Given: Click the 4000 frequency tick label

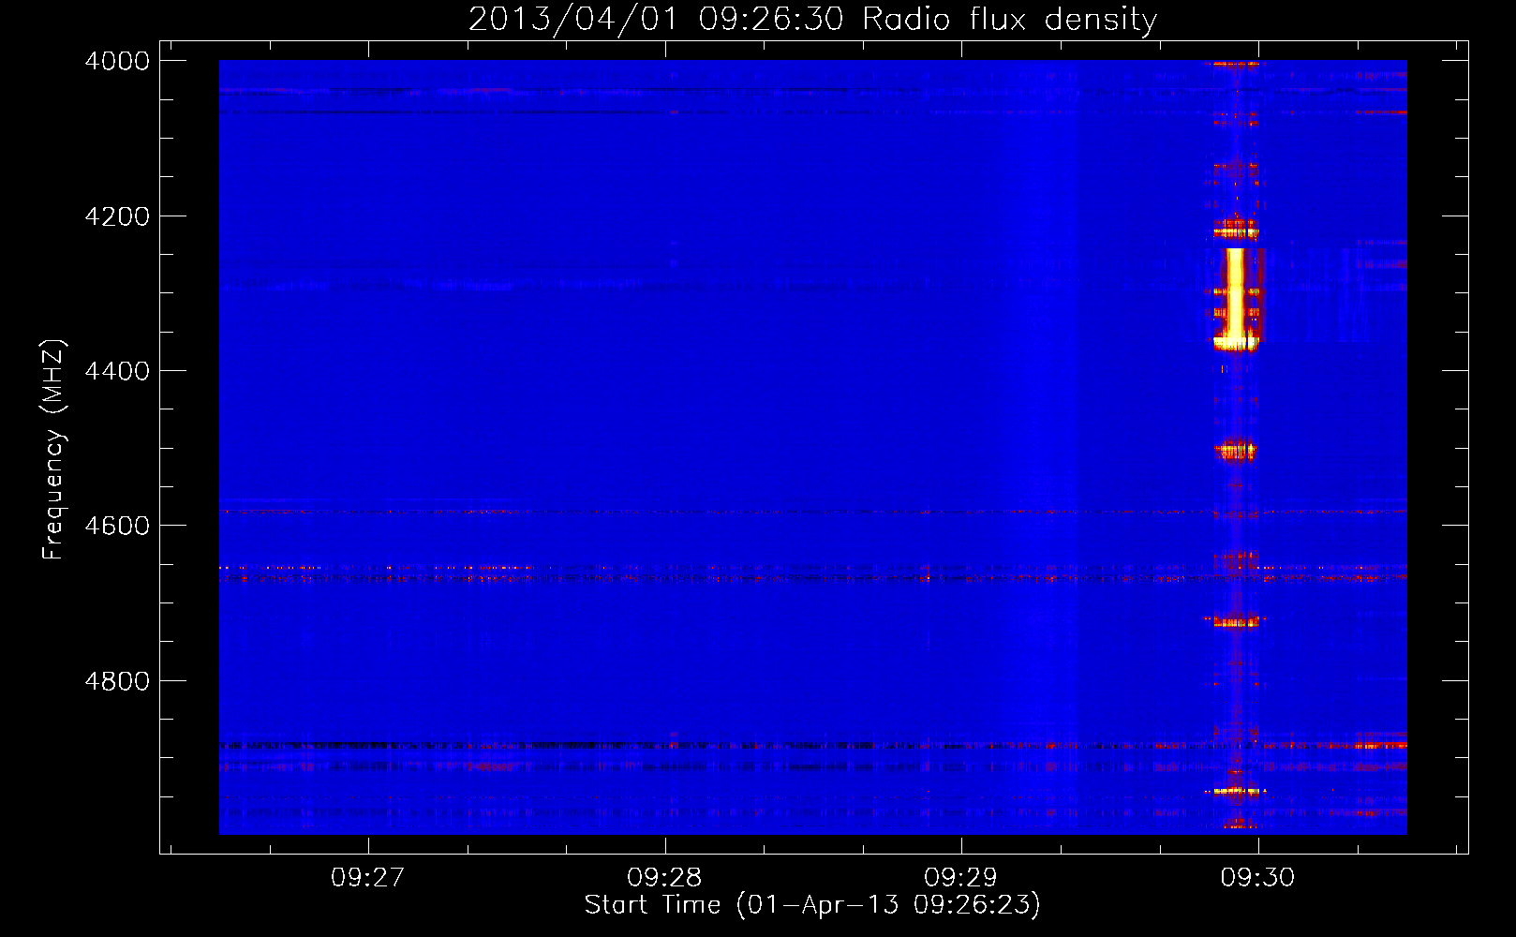Looking at the screenshot, I should (117, 61).
